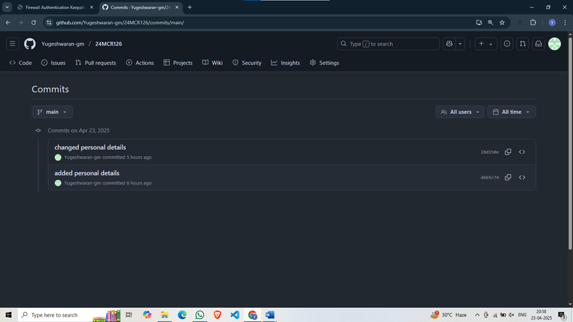
Task: Open commit hash d6b5c74
Action: click(490, 177)
